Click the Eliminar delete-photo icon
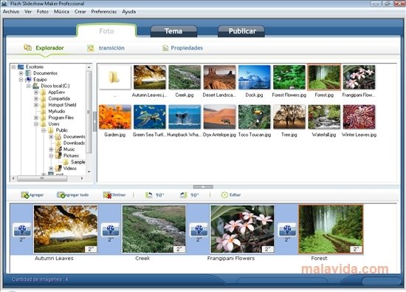Viewport: 406px width, 292px height. click(107, 195)
